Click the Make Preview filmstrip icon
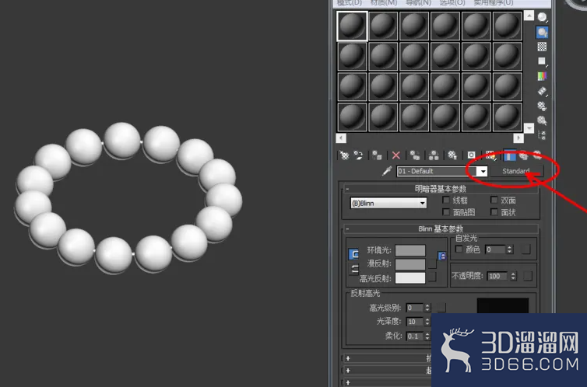The image size is (587, 387). click(542, 91)
